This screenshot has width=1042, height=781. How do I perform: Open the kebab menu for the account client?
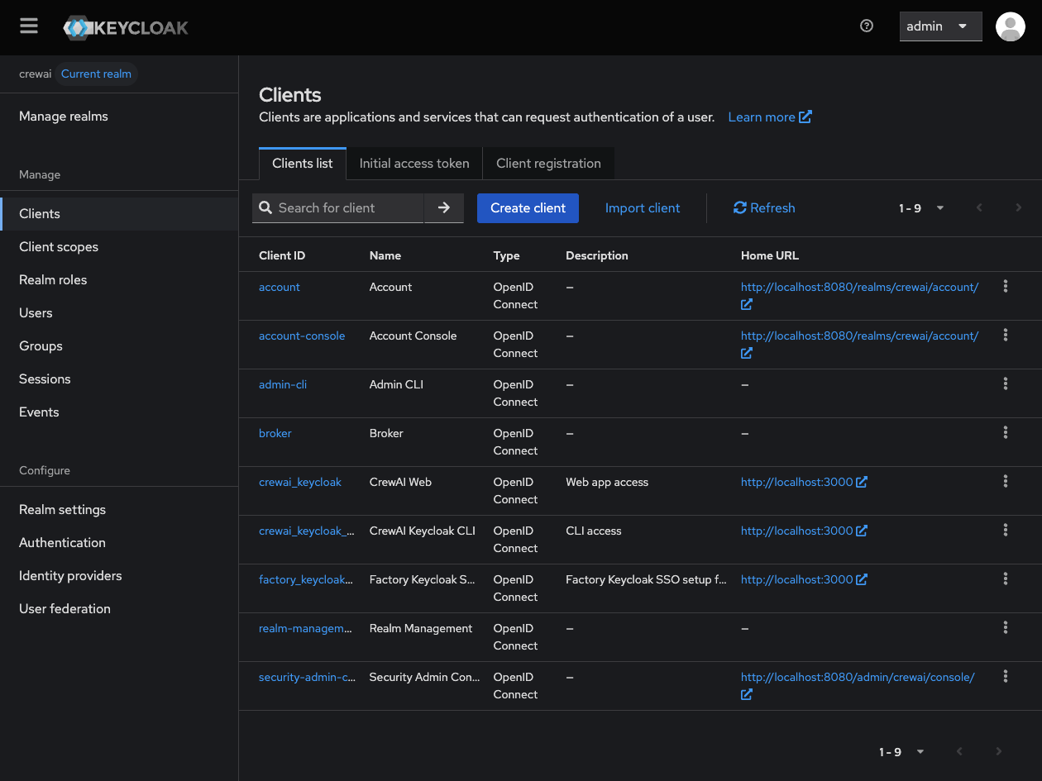click(x=1005, y=286)
